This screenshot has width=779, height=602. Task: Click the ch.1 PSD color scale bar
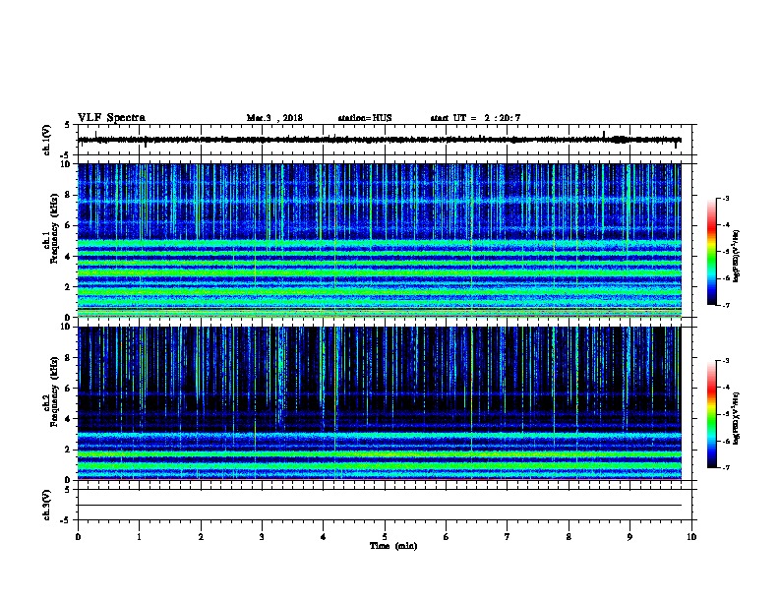[x=711, y=252]
